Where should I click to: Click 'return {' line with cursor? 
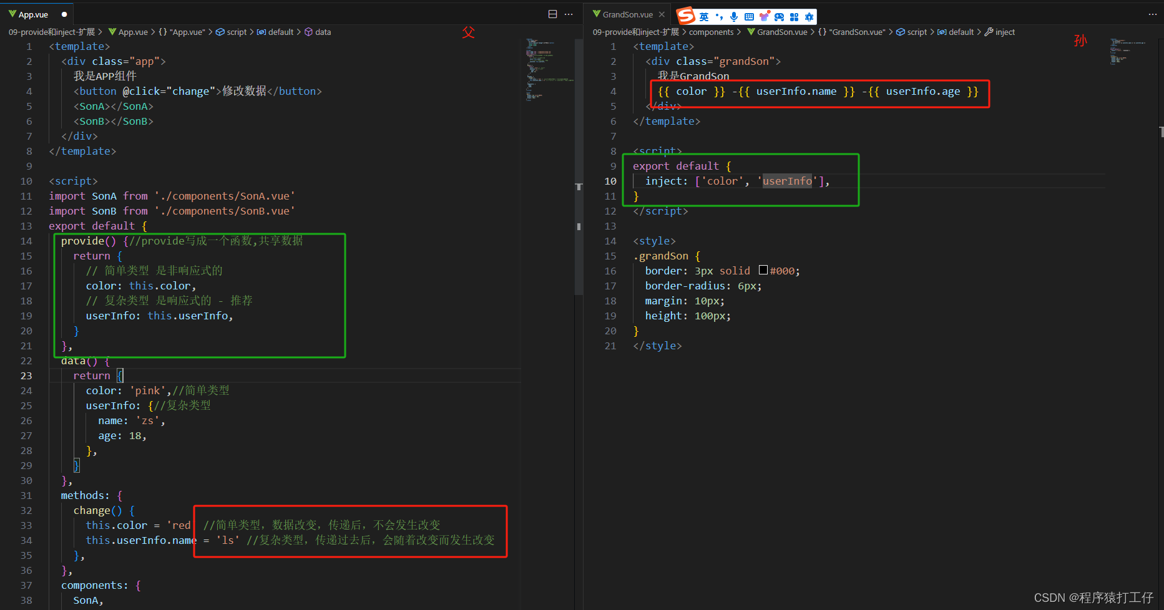tap(98, 375)
